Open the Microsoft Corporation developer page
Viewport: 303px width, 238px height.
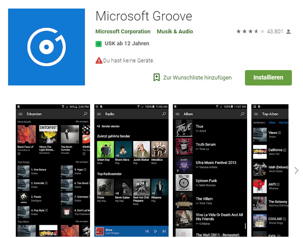pyautogui.click(x=123, y=31)
